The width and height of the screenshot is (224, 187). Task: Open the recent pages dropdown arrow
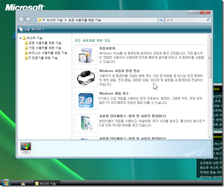point(33,20)
